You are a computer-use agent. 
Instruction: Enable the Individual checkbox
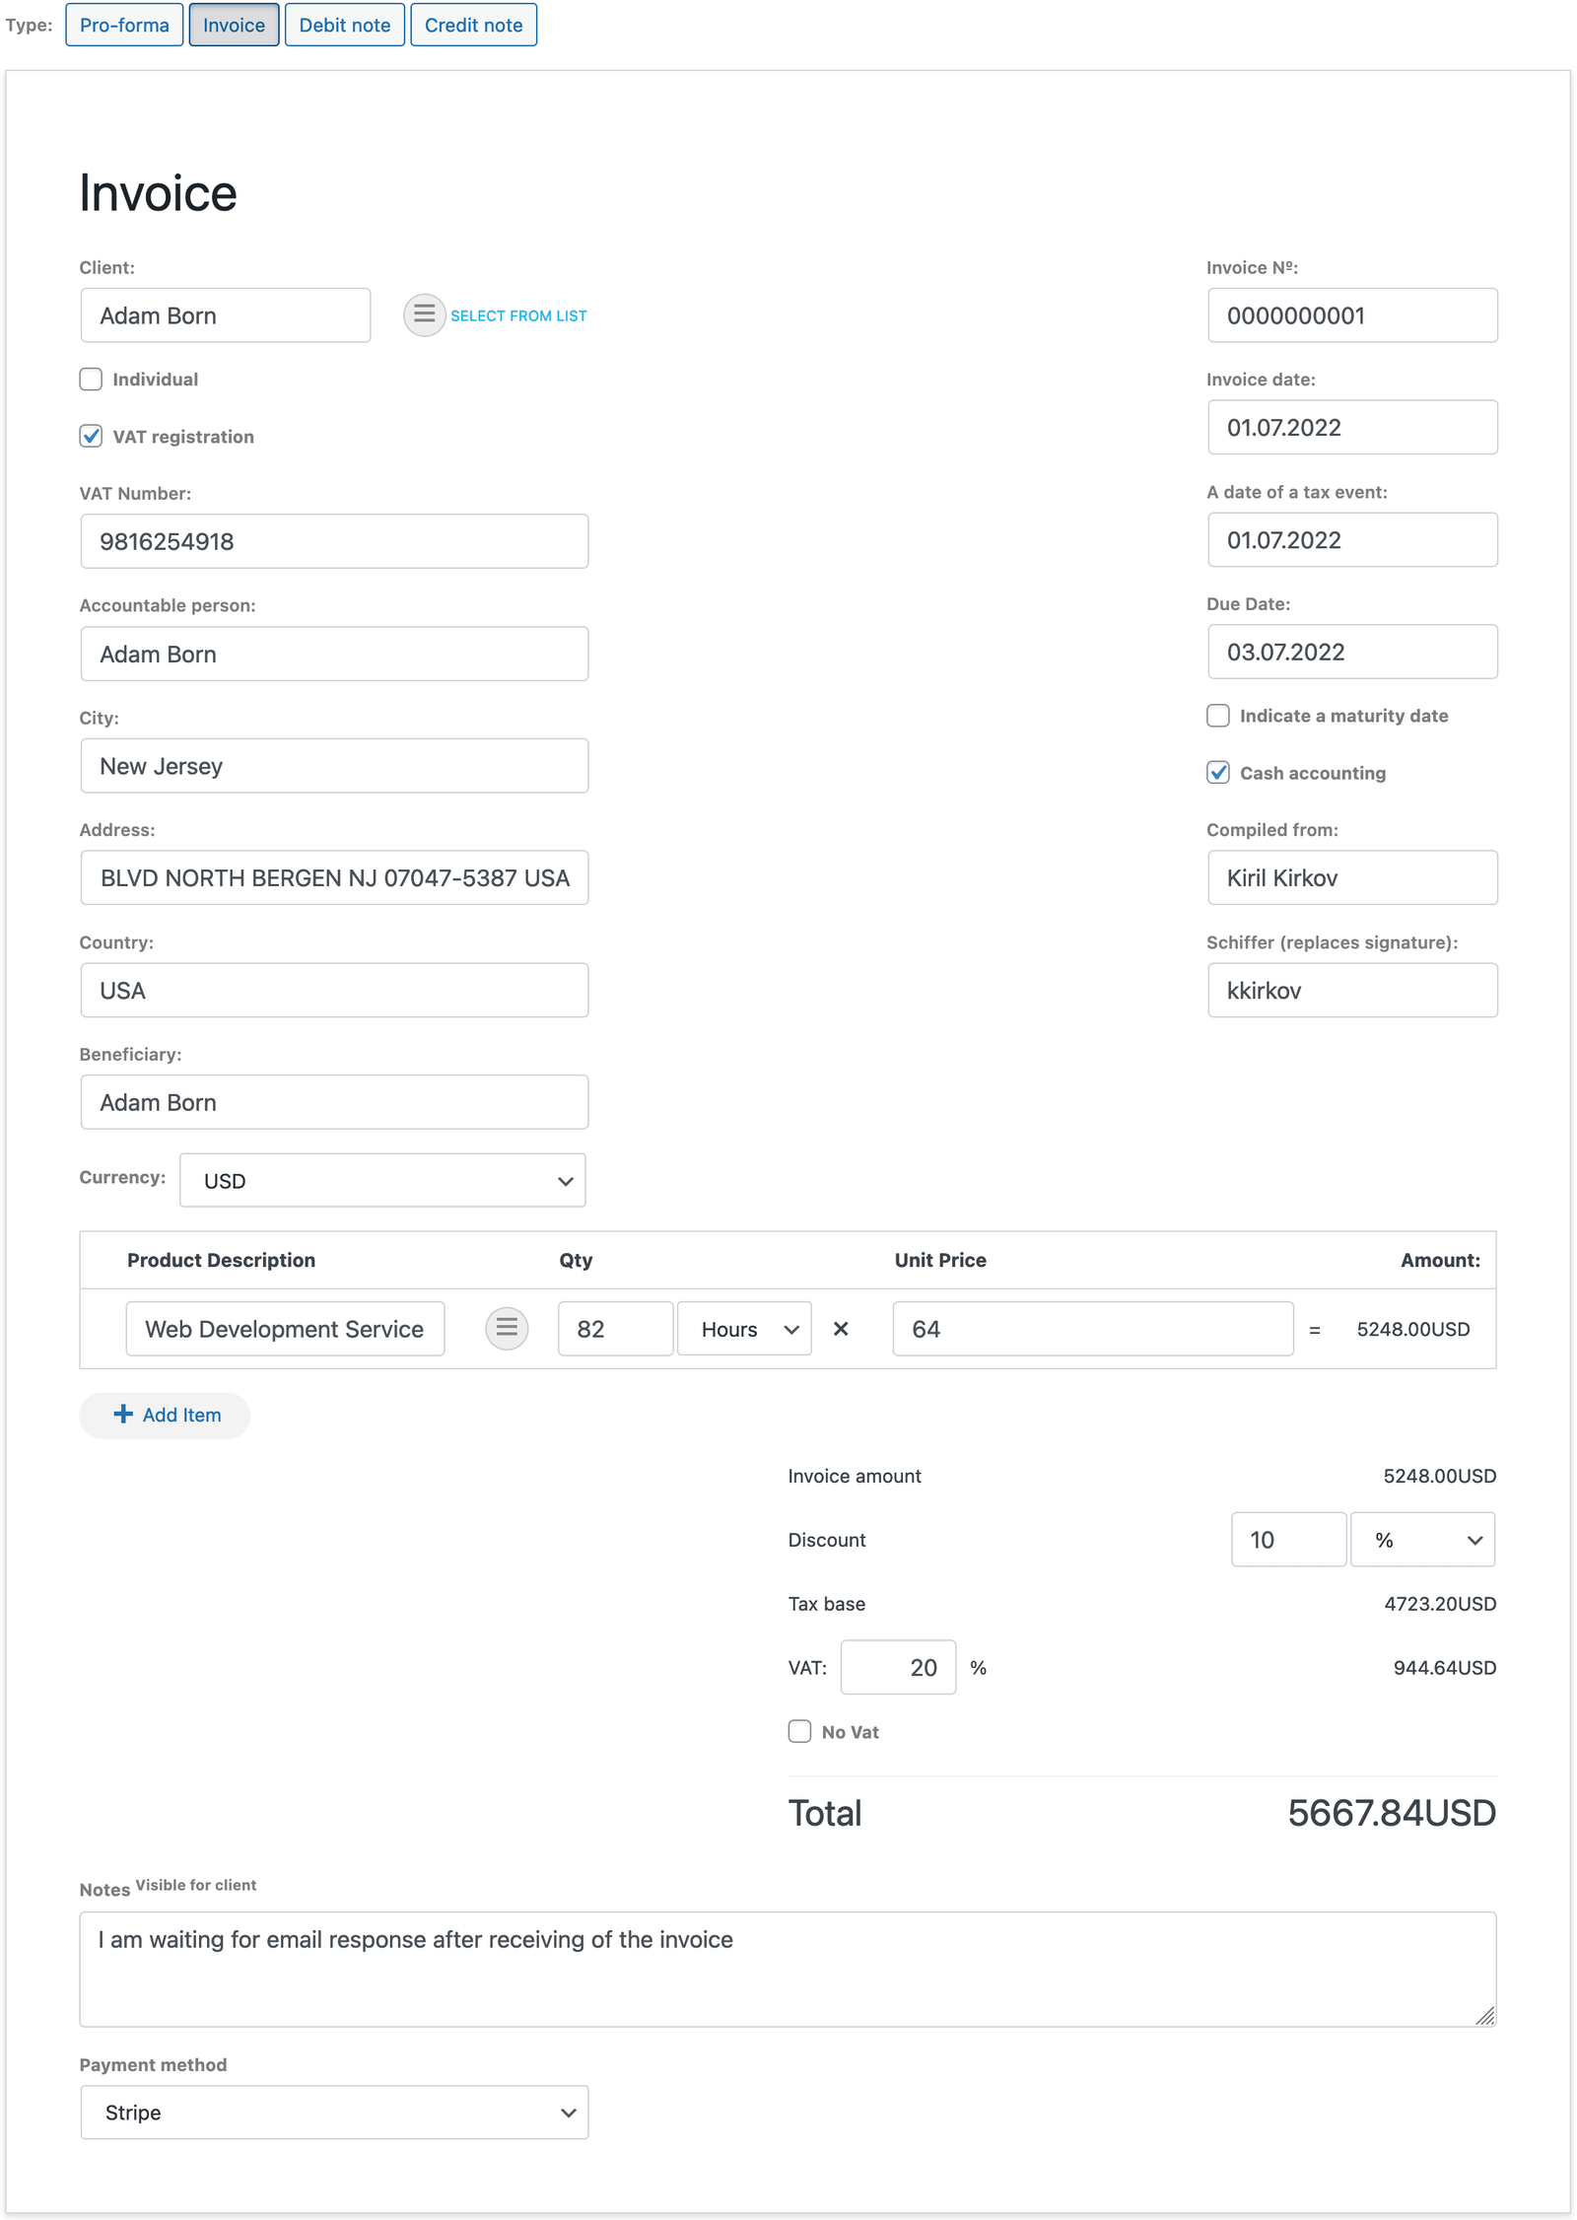point(91,379)
